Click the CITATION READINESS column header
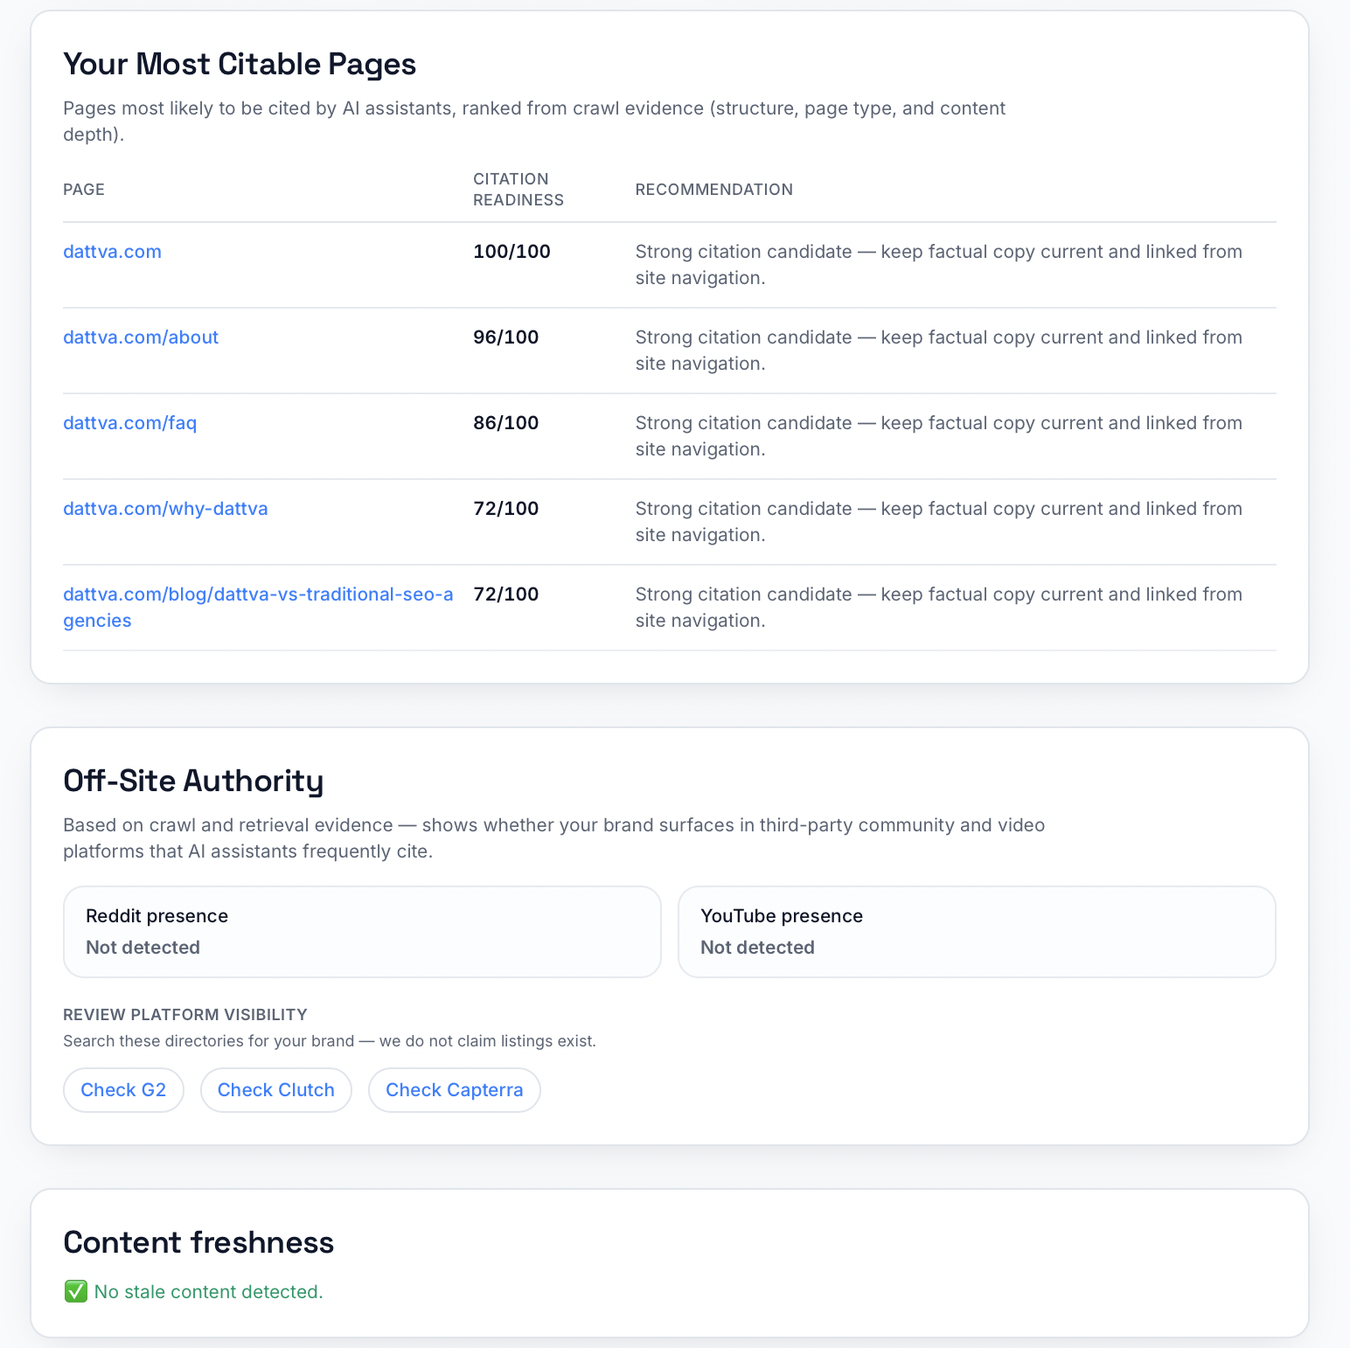Viewport: 1350px width, 1348px height. coord(518,190)
